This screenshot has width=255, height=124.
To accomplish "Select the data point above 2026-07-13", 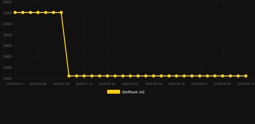I will click(x=84, y=76).
